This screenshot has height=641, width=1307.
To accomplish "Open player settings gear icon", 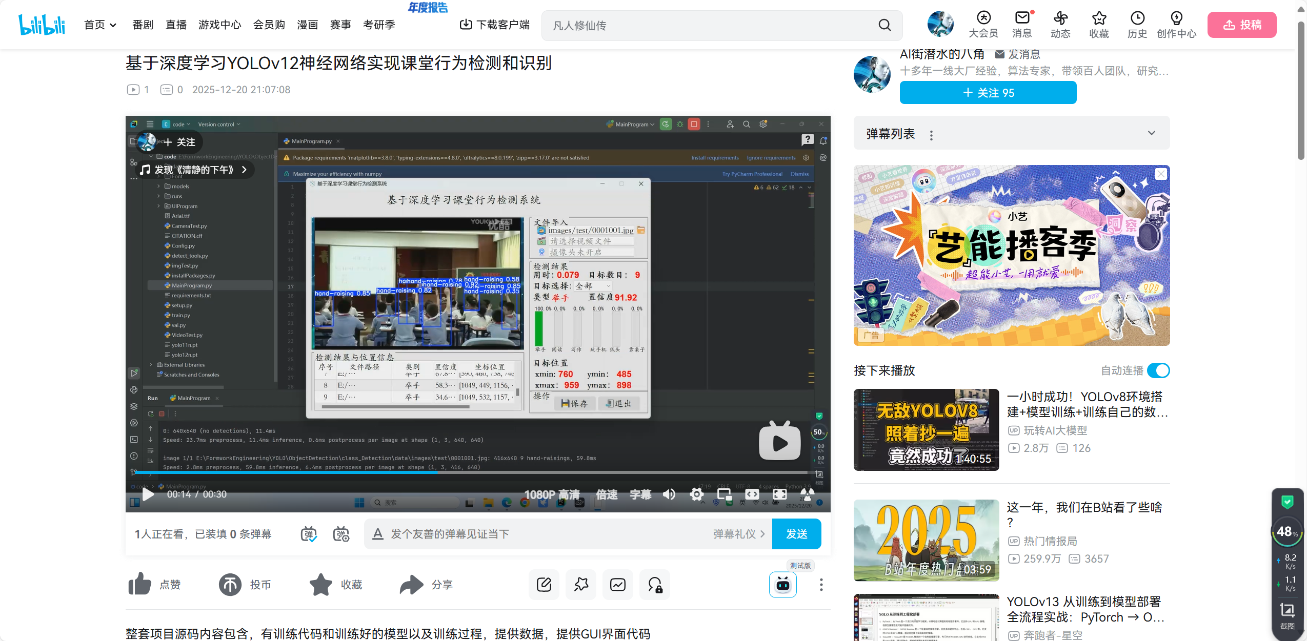I will 696,494.
